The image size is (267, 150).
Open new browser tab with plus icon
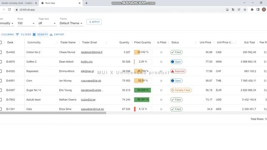86,3
